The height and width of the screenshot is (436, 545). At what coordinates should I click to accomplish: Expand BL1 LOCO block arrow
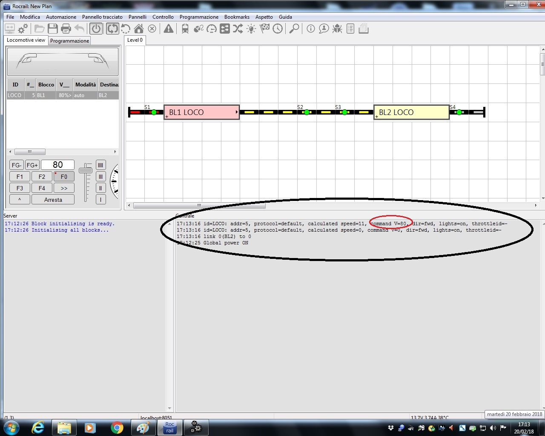(236, 112)
